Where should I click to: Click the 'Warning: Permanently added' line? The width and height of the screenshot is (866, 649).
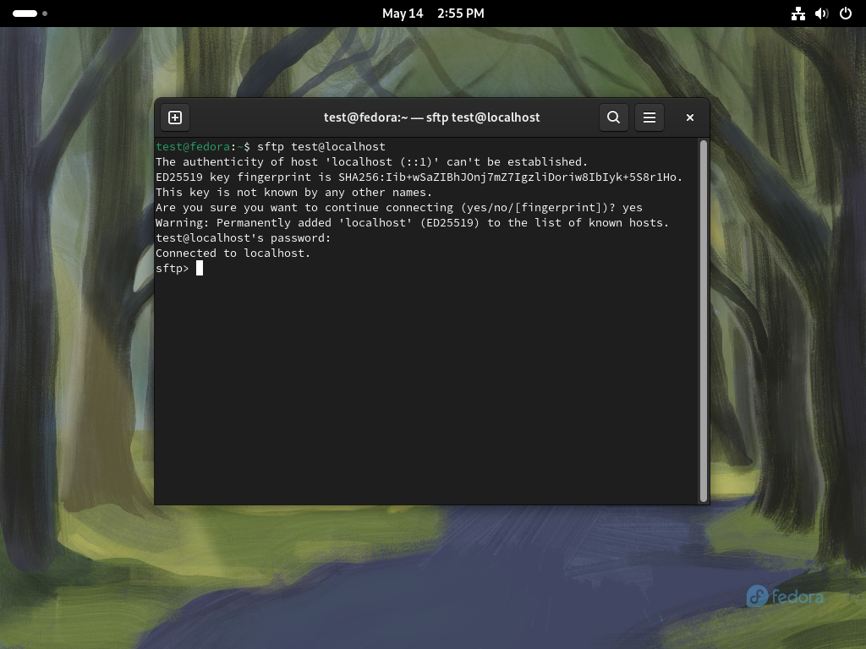(412, 223)
